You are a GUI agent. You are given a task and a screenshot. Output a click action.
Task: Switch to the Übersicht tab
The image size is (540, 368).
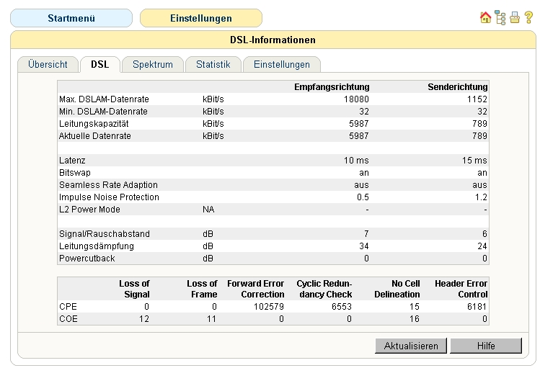[48, 65]
